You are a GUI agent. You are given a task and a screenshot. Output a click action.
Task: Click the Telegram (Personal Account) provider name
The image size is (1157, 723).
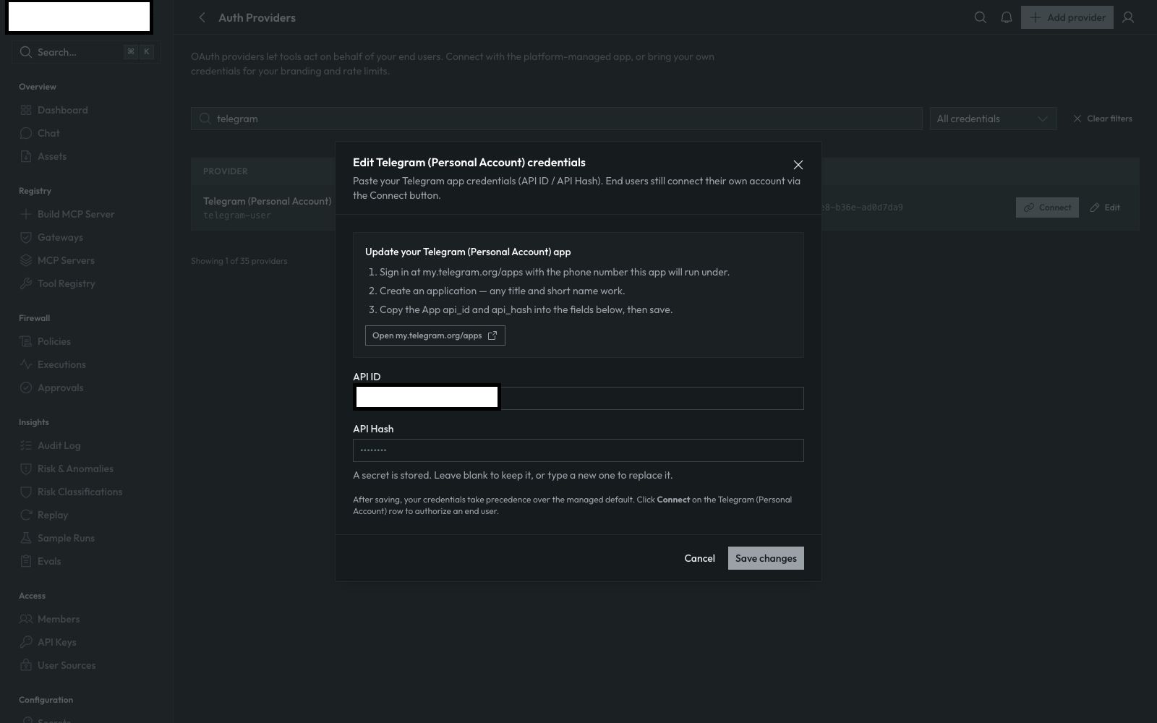tap(267, 201)
